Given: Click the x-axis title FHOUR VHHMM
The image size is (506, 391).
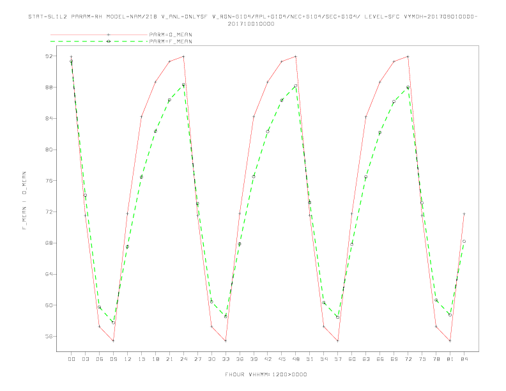Looking at the screenshot, I should point(266,374).
